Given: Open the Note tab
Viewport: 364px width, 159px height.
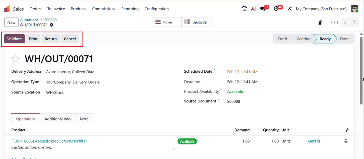Looking at the screenshot, I should coord(84,119).
